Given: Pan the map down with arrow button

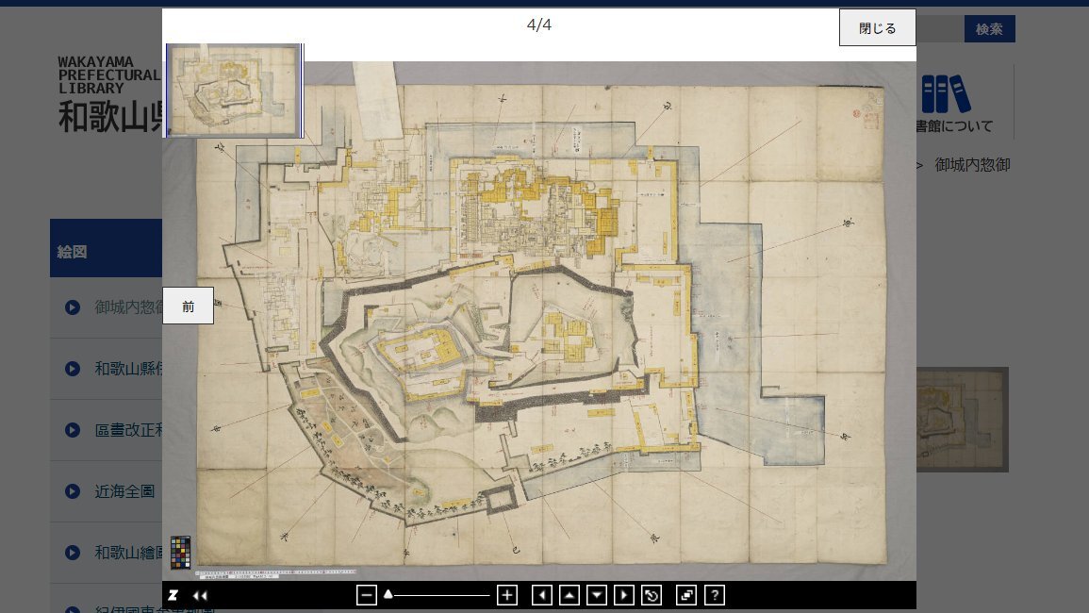Looking at the screenshot, I should [597, 595].
